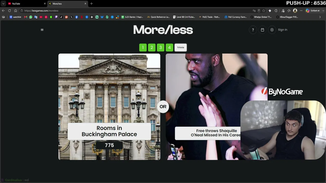Switch to the YouTube tab
This screenshot has width=326, height=183.
[x=26, y=4]
